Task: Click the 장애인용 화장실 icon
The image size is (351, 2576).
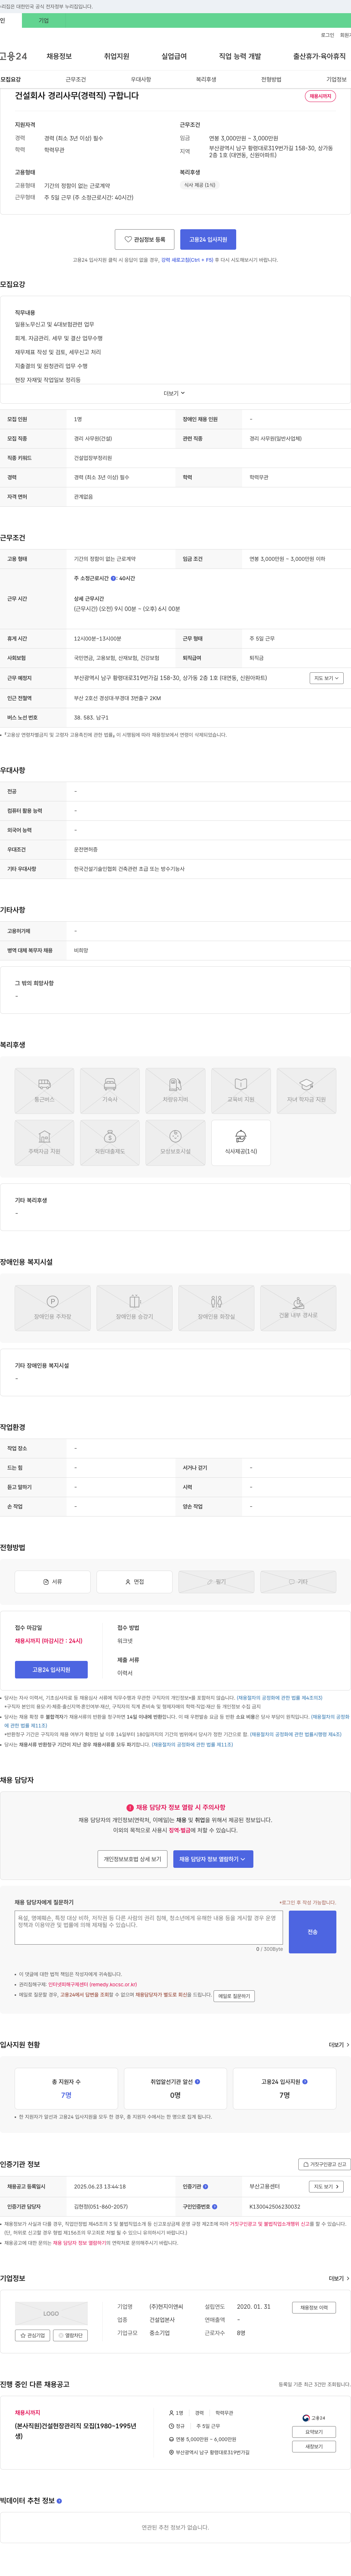Action: (216, 1308)
